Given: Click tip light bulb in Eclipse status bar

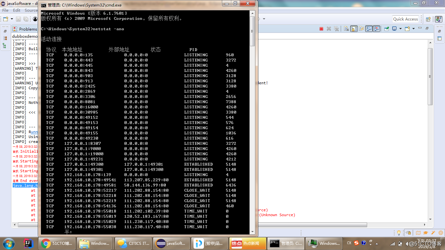Looking at the screenshot, I should tap(398, 233).
